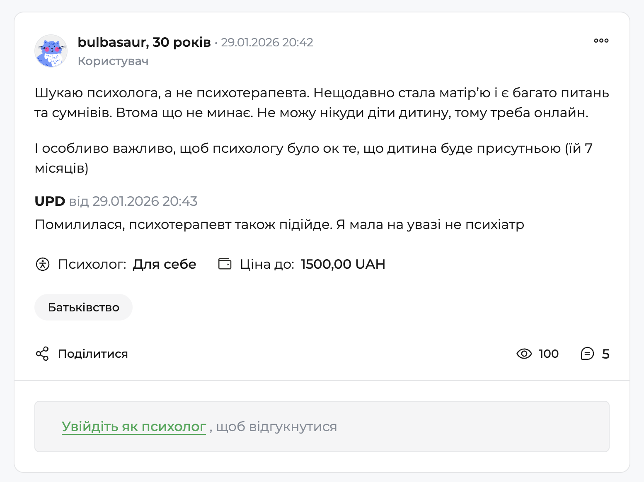Select the Батьківство topic tag

(83, 307)
